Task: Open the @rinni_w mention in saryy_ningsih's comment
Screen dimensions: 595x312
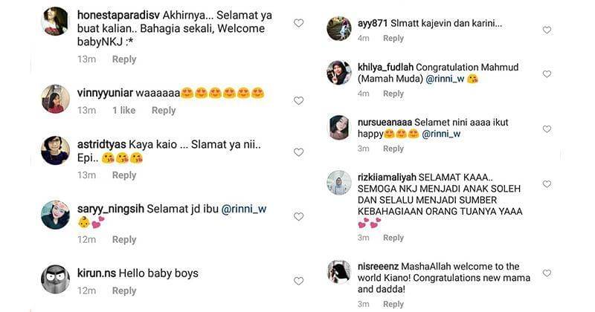Action: (244, 209)
